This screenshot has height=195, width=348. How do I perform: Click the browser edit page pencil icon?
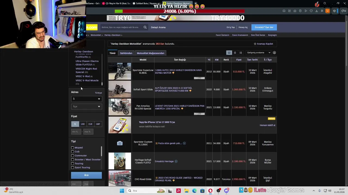[x=289, y=11]
